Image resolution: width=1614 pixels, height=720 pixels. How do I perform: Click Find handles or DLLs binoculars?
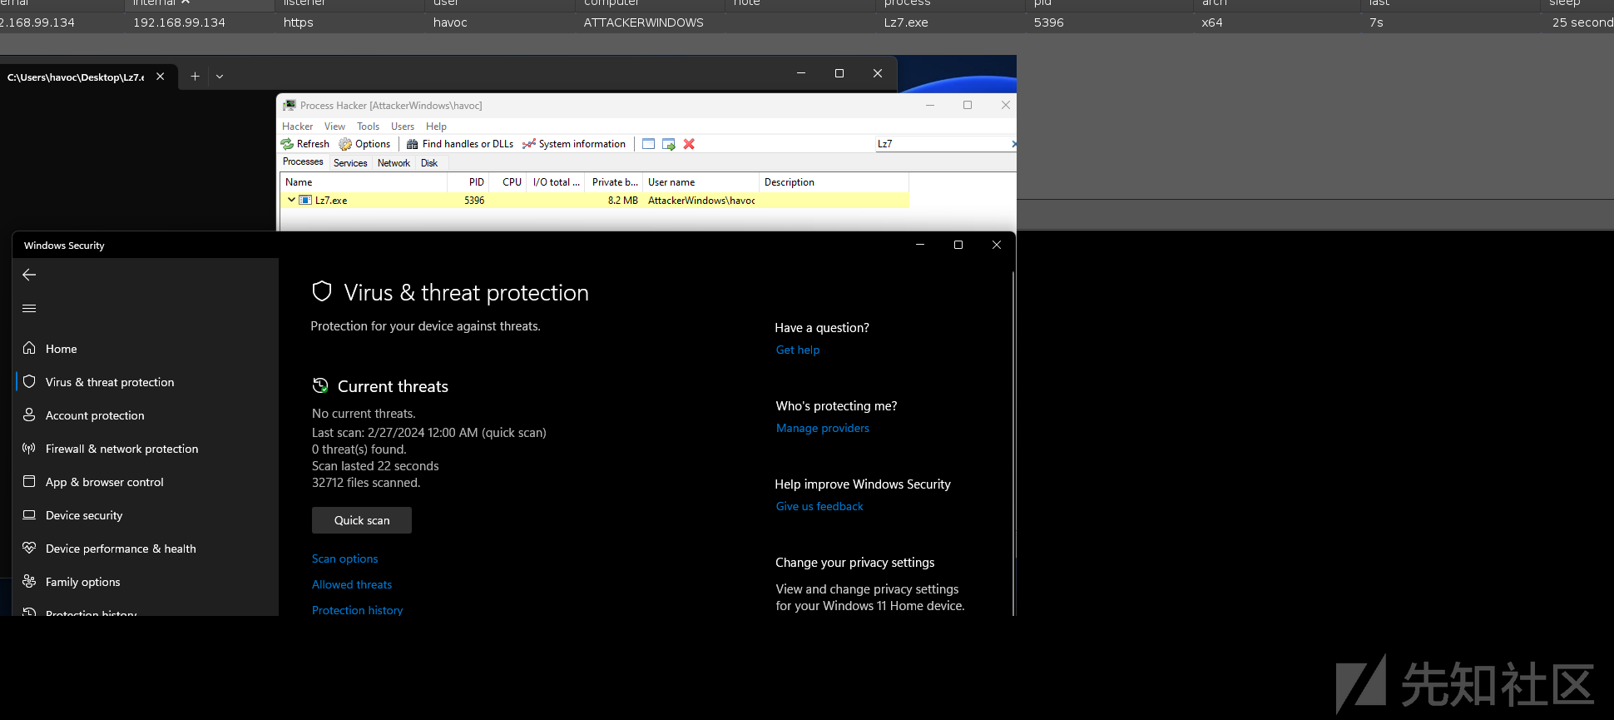pyautogui.click(x=412, y=144)
